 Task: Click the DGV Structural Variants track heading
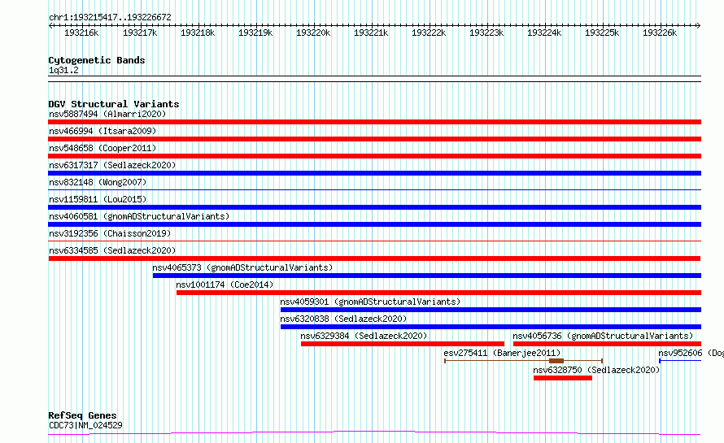114,104
